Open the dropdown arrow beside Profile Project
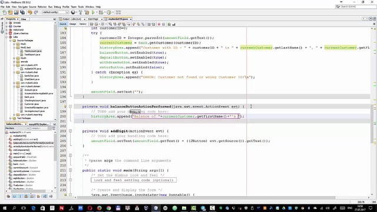 113,12
